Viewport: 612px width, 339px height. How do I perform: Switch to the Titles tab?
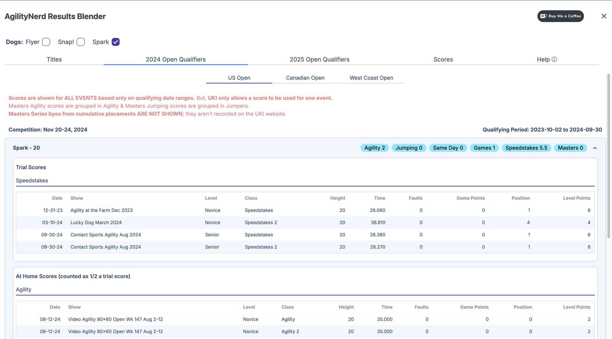pos(54,60)
